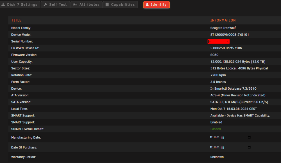Click the TITLE column header
Image resolution: width=281 pixels, height=163 pixels.
16,20
